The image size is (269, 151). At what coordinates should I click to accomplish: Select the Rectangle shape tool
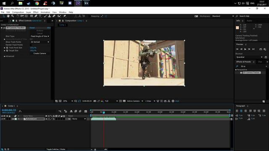[x=32, y=16]
